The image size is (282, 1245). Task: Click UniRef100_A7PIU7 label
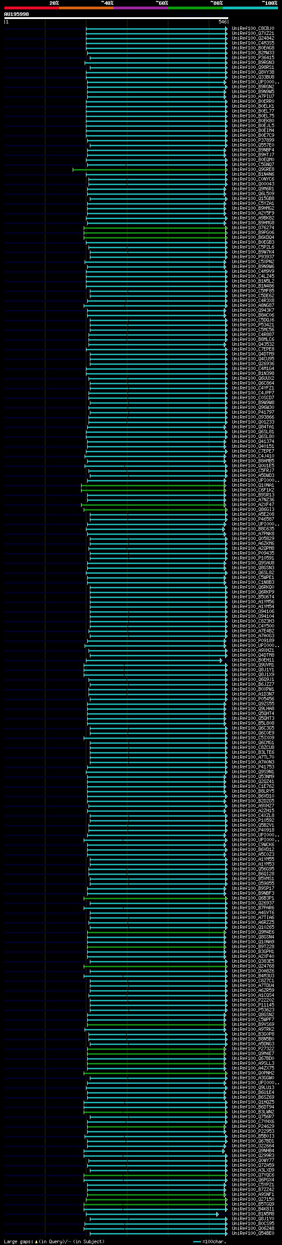252,97
